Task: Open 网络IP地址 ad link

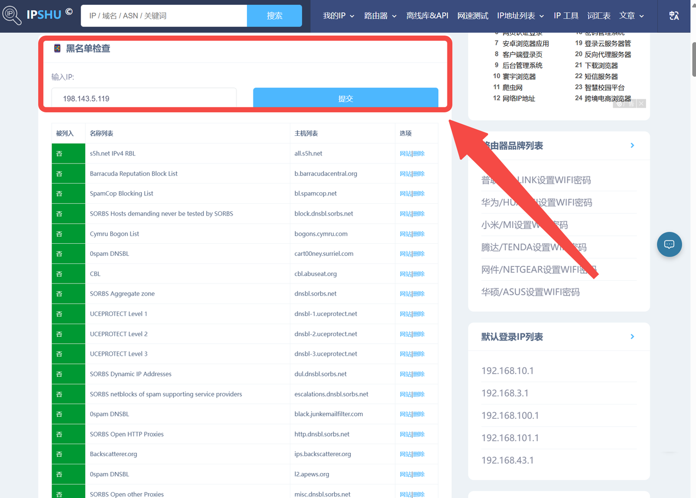Action: [x=519, y=98]
